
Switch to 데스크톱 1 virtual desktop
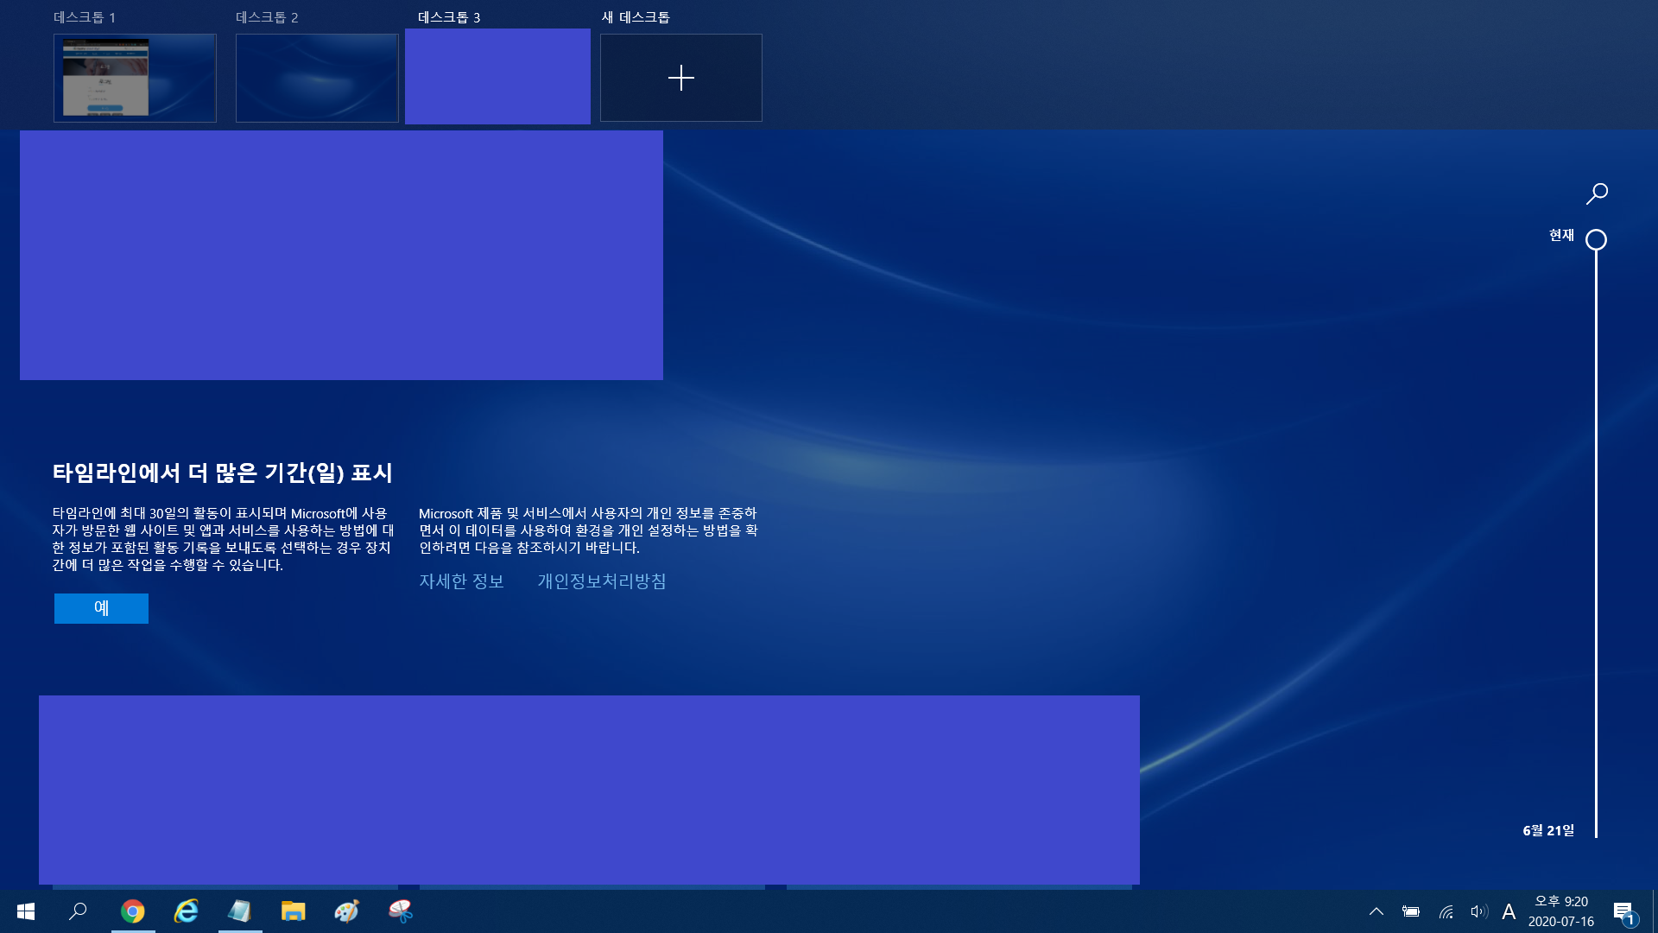pos(135,78)
